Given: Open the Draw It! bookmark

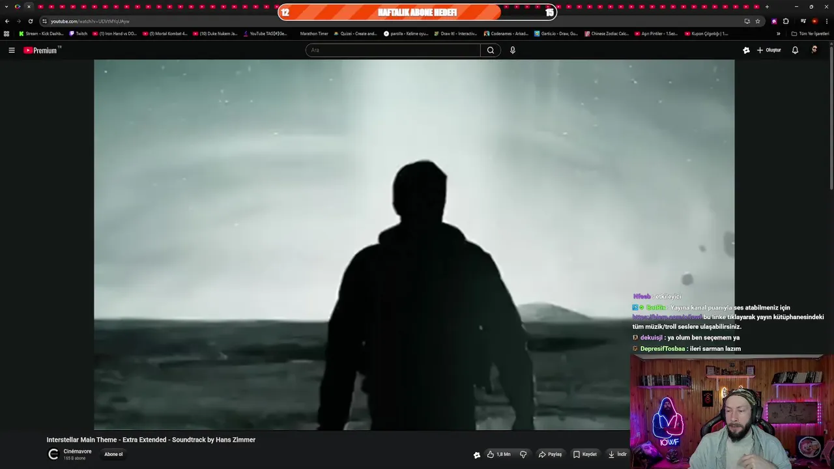Looking at the screenshot, I should (456, 33).
